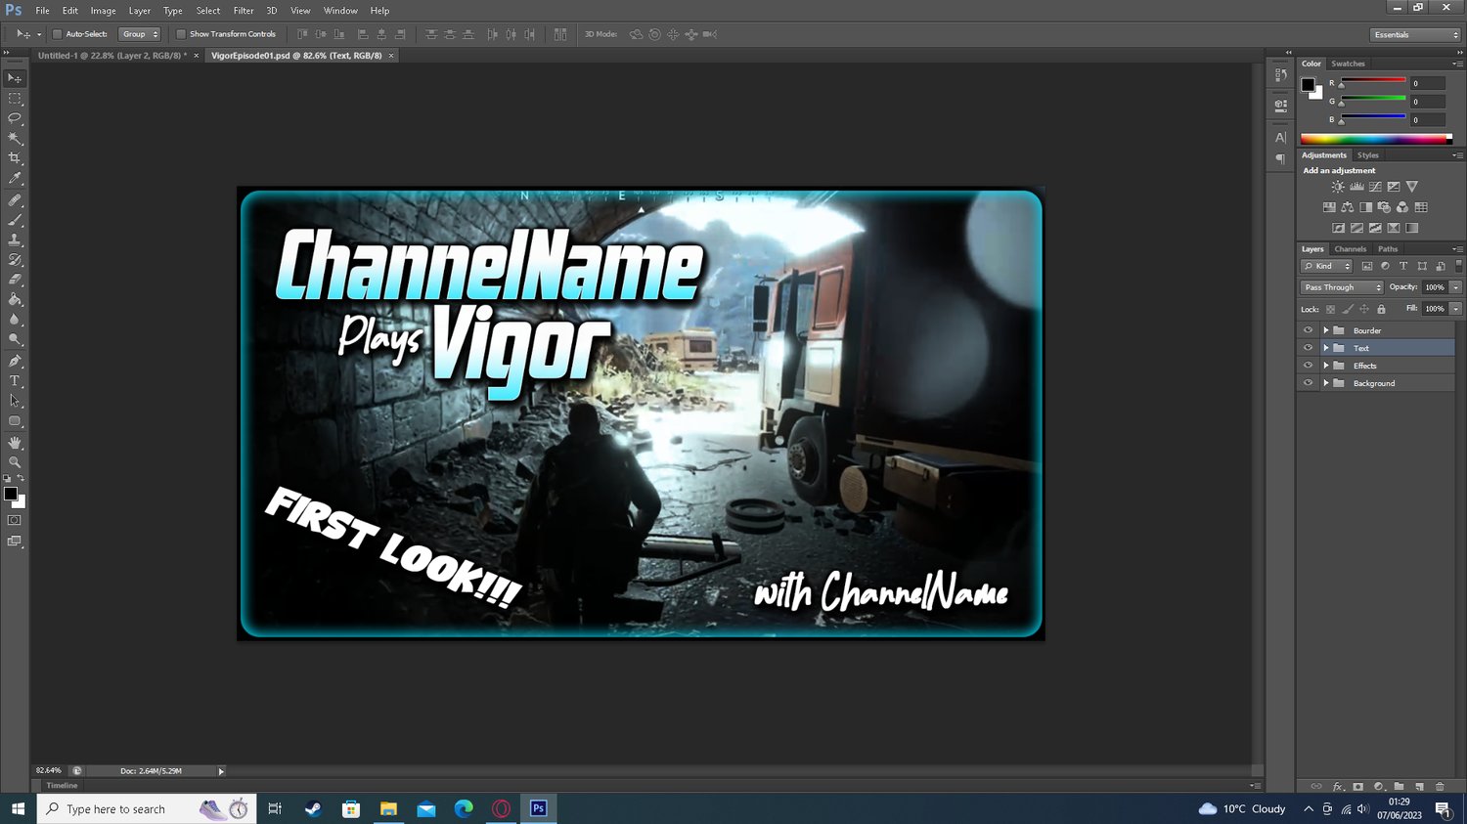Add a Vibrance adjustment
The width and height of the screenshot is (1467, 824).
pyautogui.click(x=1412, y=187)
